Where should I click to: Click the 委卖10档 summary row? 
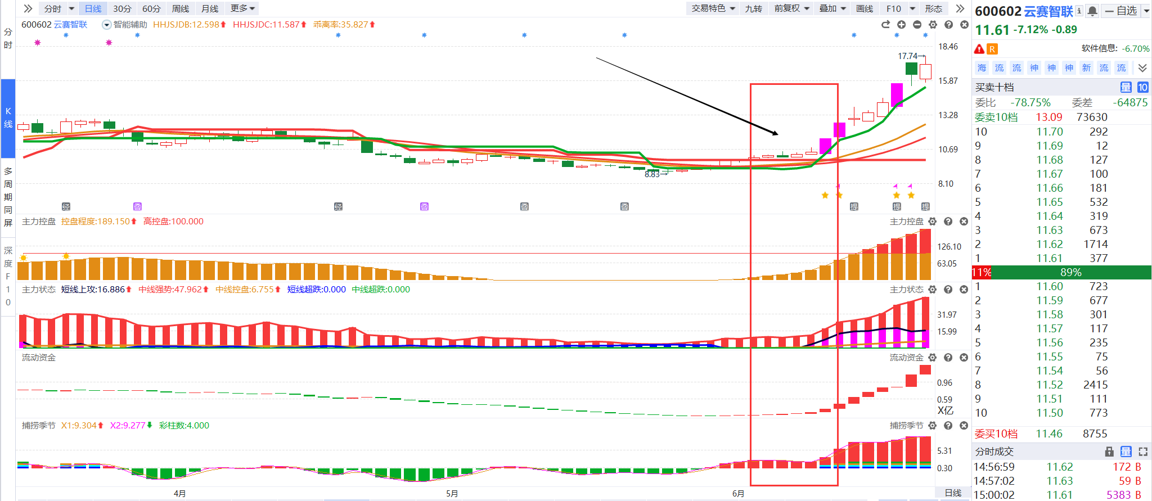click(1061, 117)
